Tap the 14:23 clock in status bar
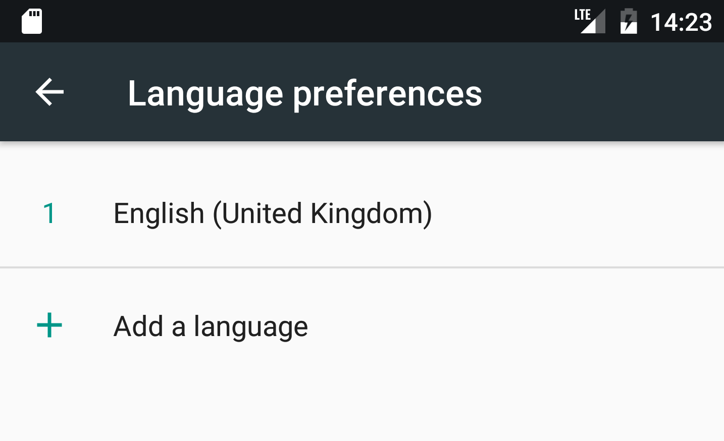Viewport: 724px width, 441px height. point(681,22)
